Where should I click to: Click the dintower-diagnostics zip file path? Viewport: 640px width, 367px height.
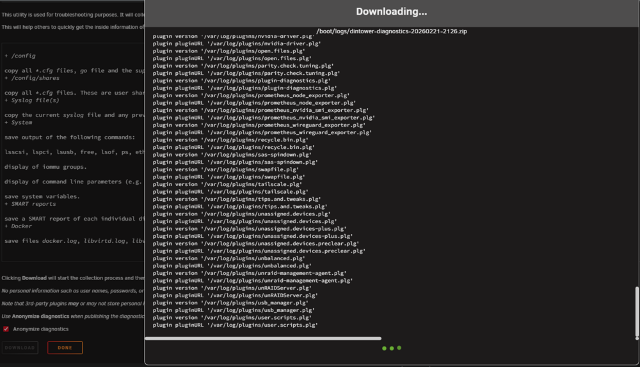point(392,31)
